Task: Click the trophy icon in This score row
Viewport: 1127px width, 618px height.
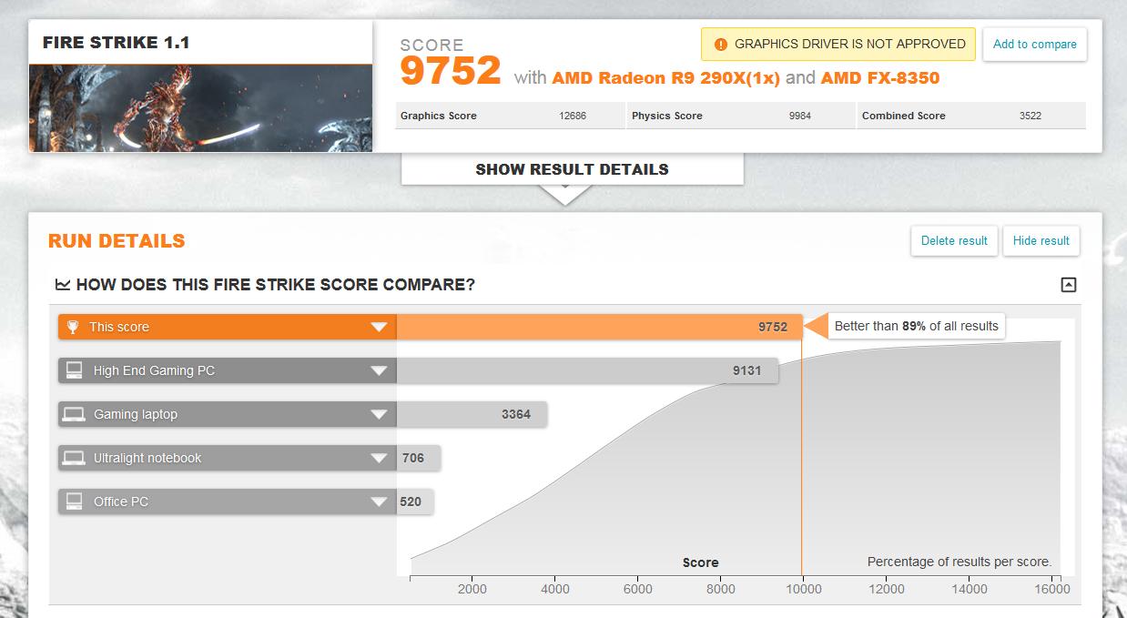Action: [73, 327]
